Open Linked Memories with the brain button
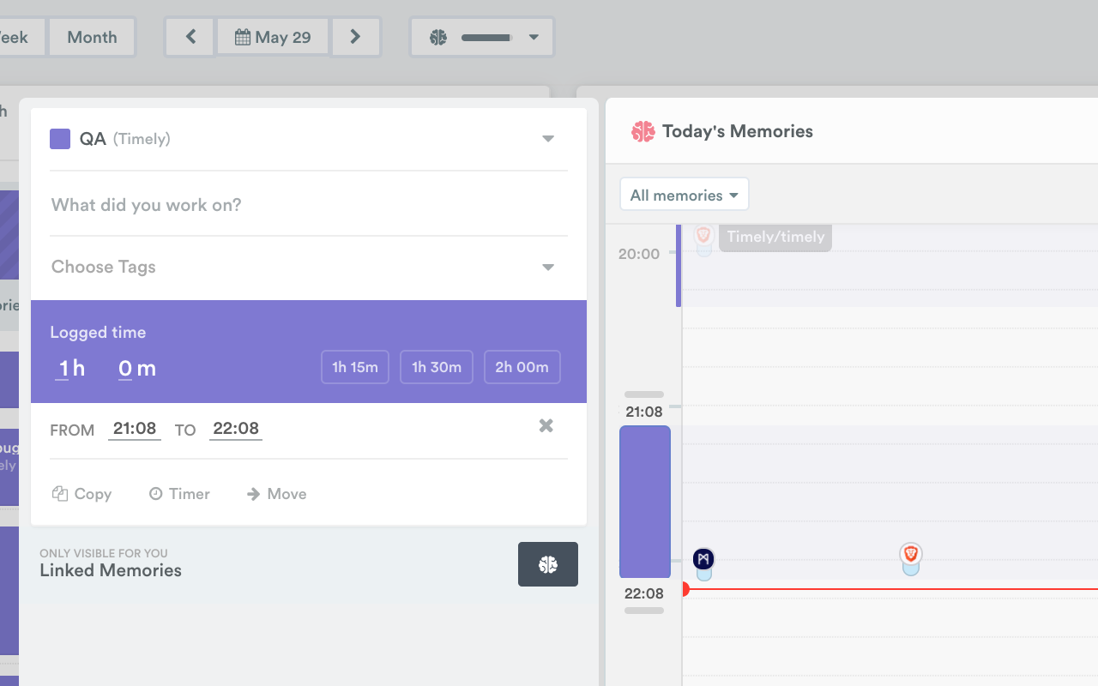 pos(548,564)
